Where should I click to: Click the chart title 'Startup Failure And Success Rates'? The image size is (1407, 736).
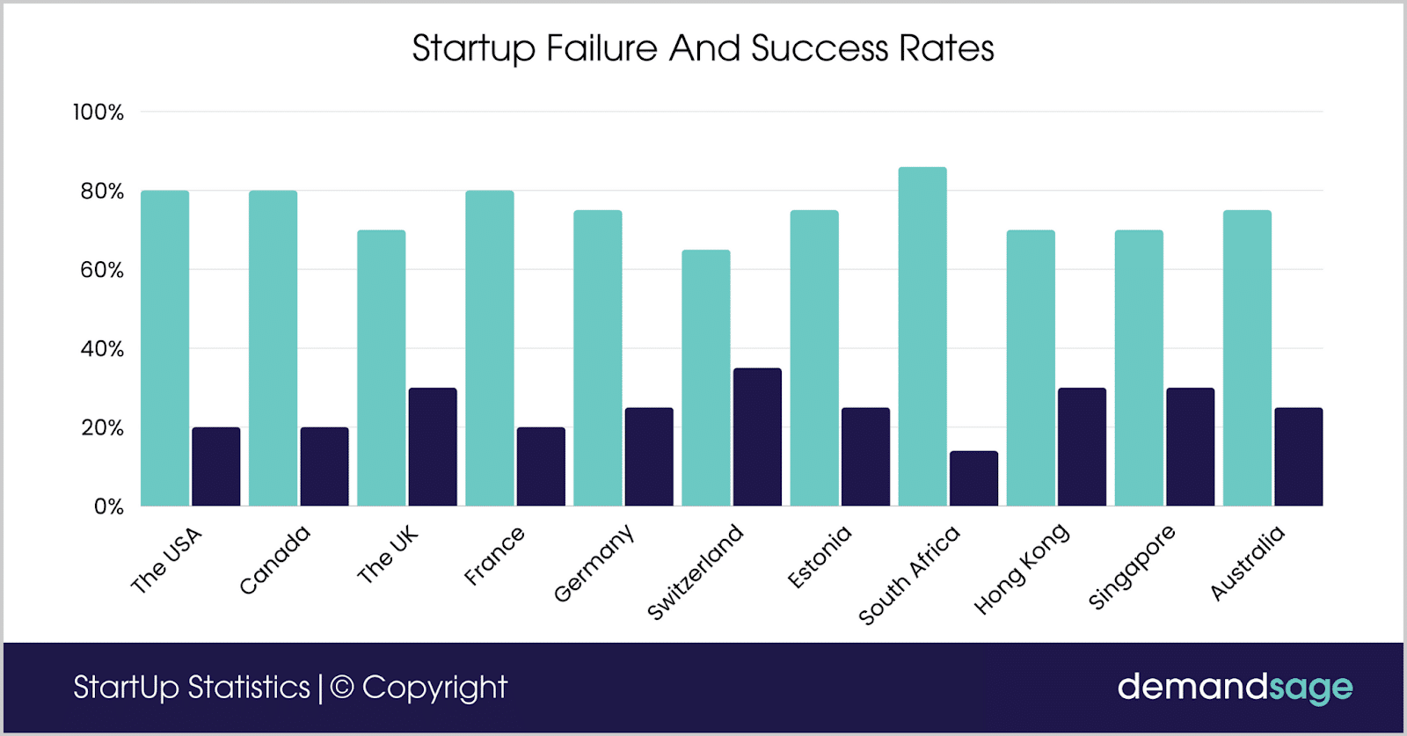point(703,48)
